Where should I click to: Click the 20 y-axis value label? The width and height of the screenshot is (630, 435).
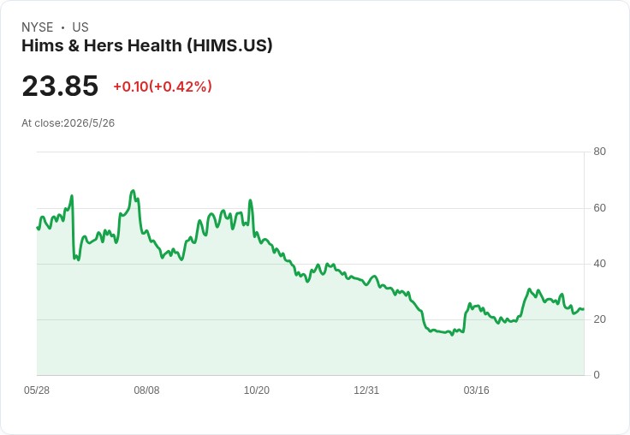click(599, 319)
